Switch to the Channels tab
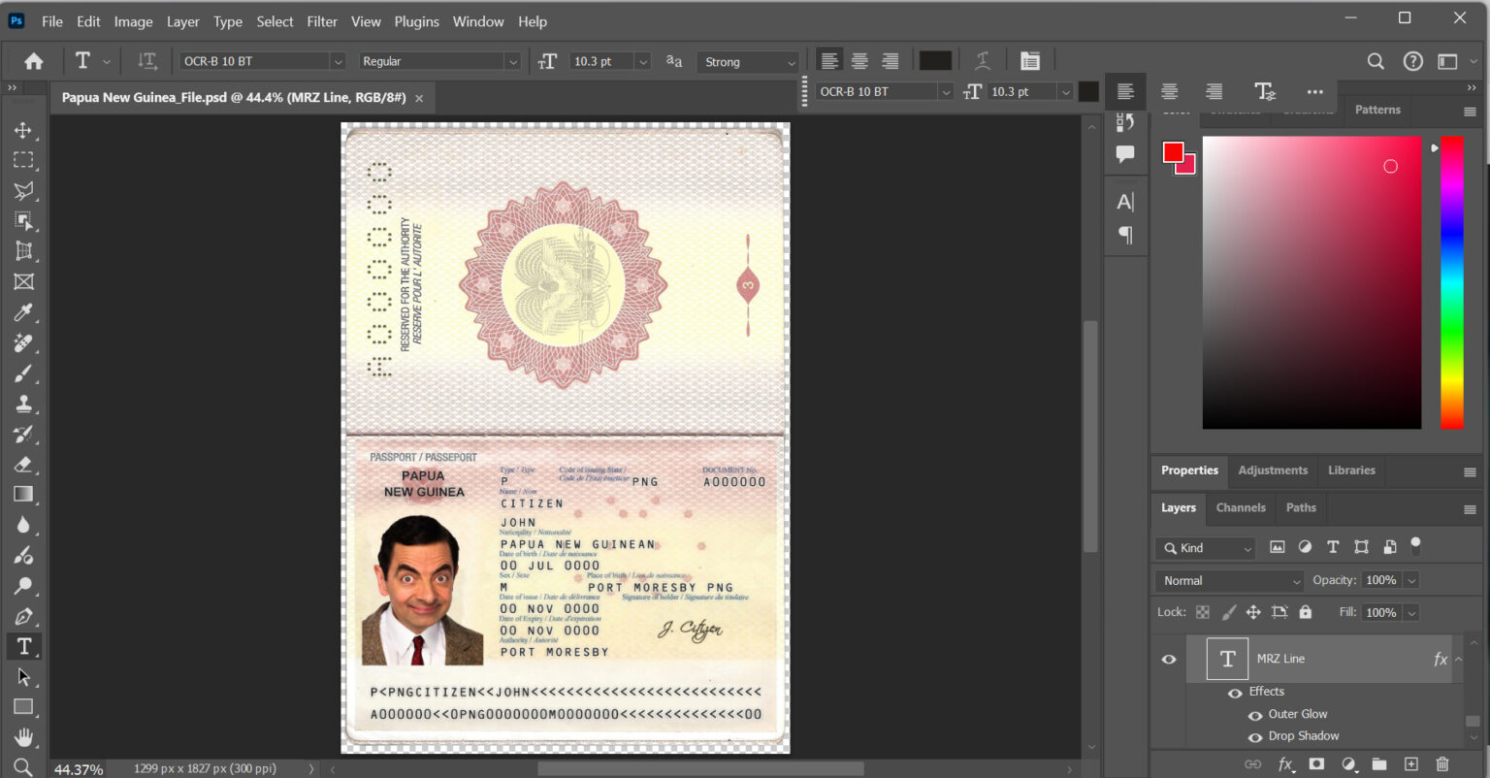 click(1241, 507)
